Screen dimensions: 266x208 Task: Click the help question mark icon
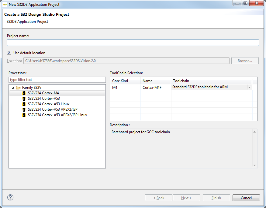10,197
